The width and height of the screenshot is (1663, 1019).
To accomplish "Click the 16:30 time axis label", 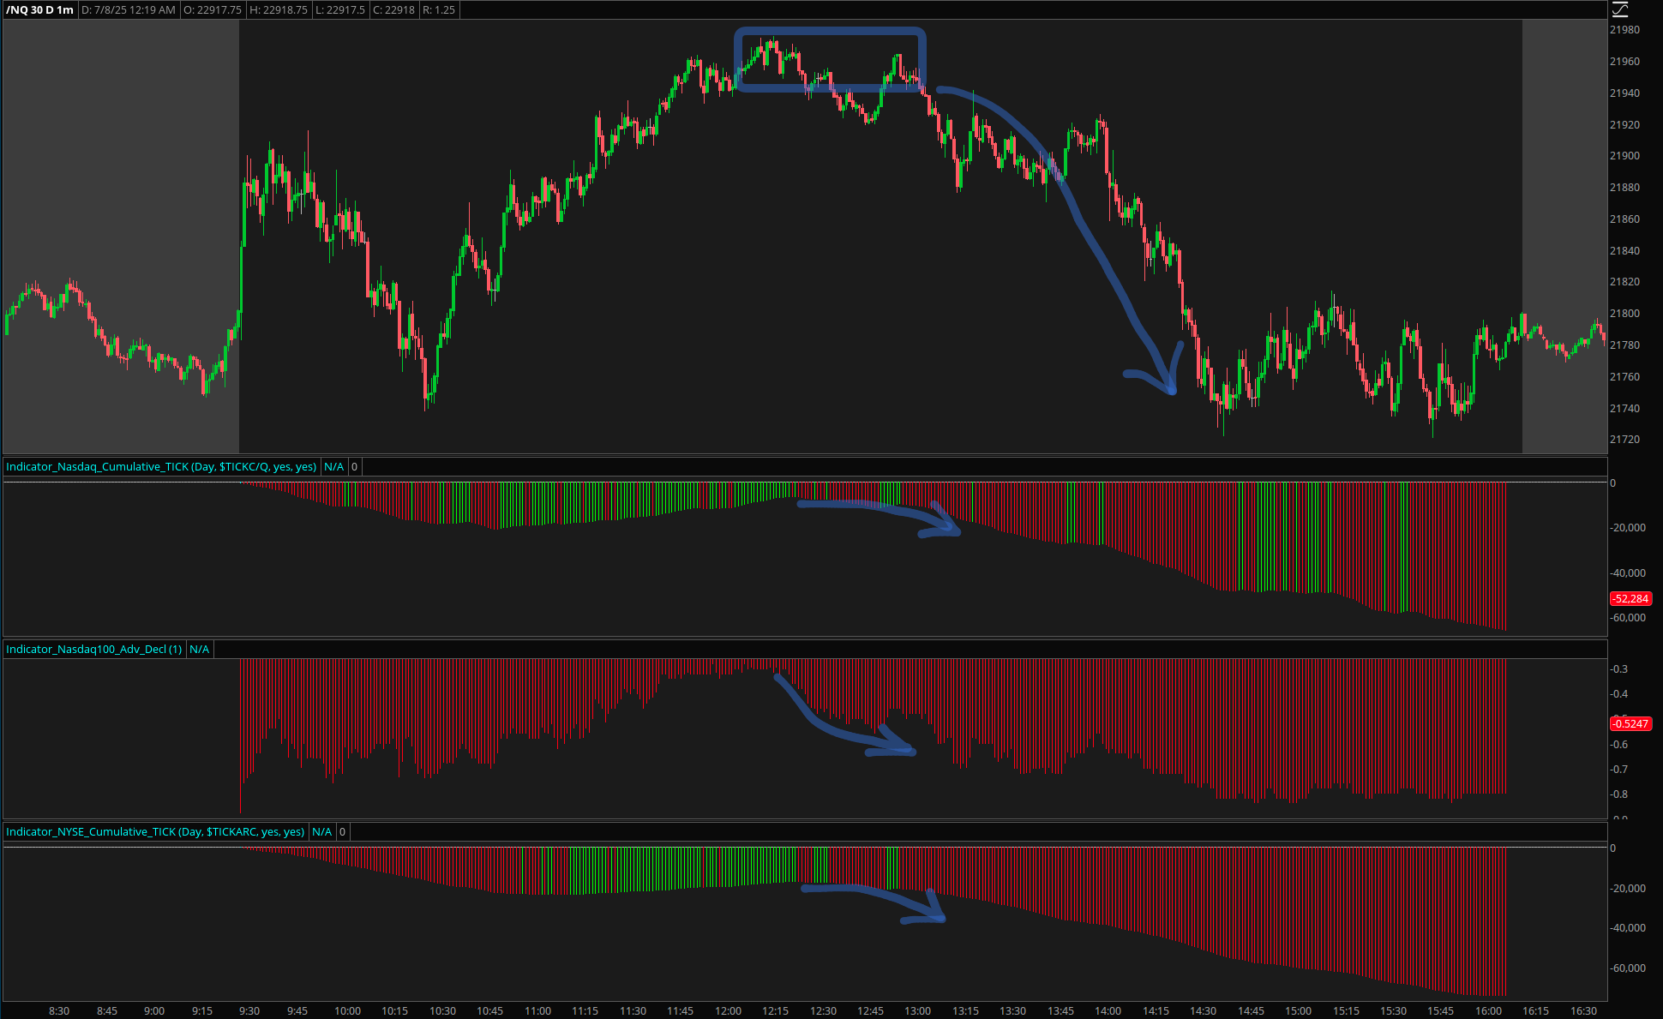I will [1583, 1011].
